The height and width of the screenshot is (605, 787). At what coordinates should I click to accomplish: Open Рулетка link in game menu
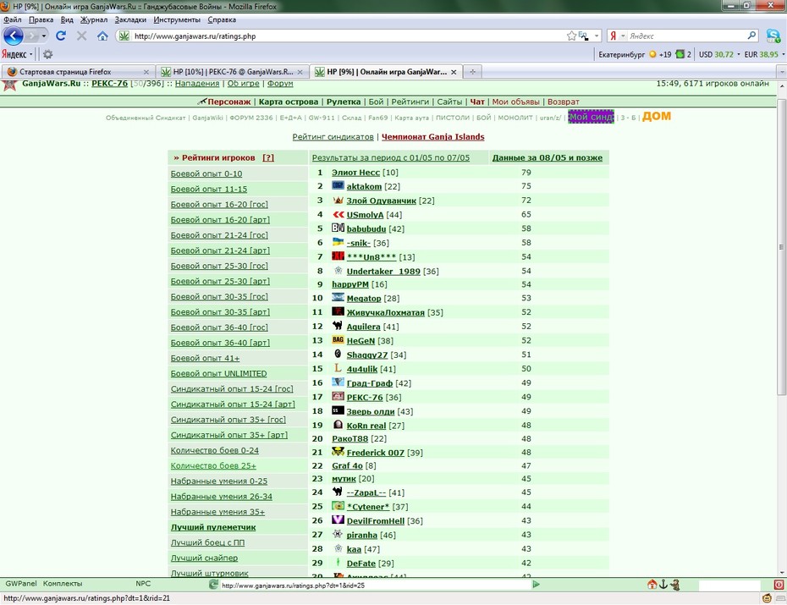pyautogui.click(x=344, y=102)
